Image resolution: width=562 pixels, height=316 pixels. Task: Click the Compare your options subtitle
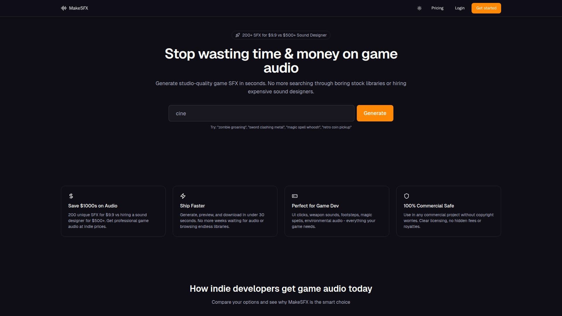281,302
